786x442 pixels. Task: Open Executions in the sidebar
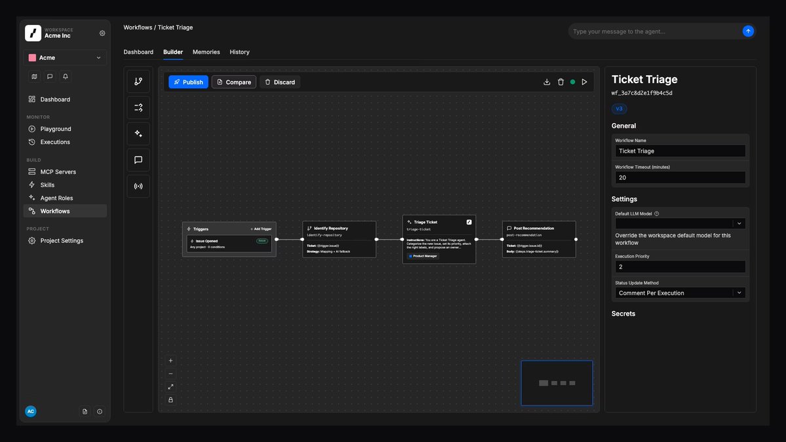pos(65,142)
